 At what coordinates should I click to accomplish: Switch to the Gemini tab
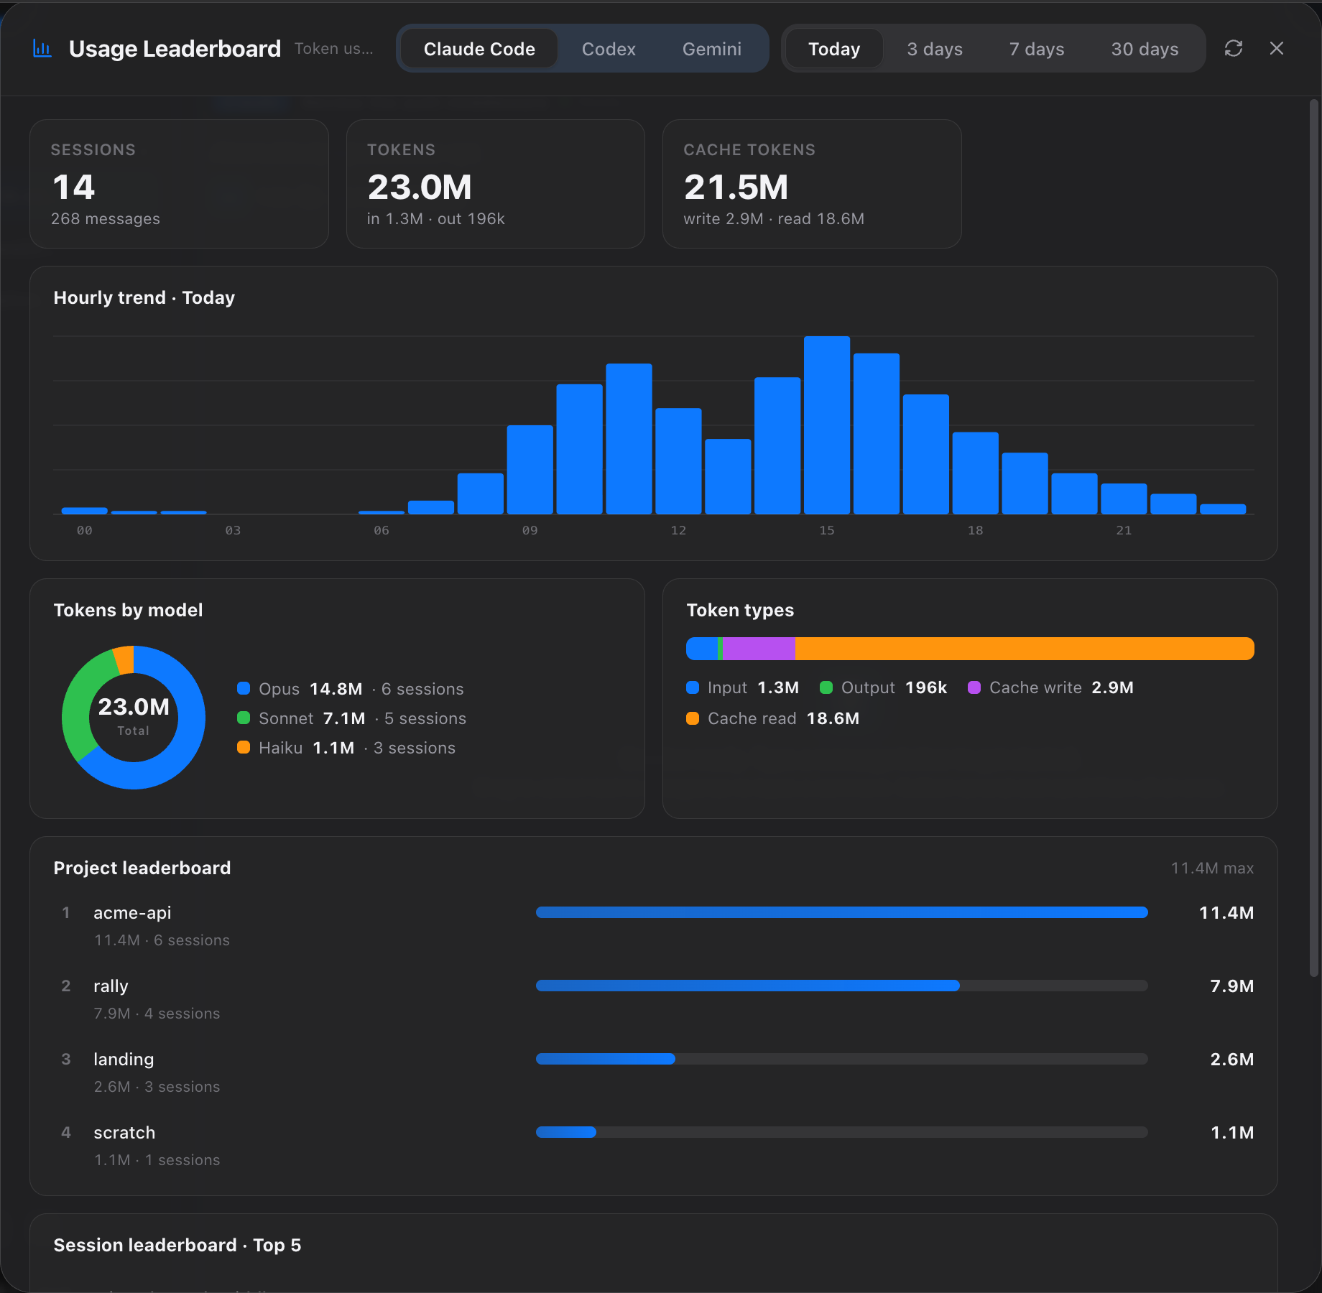(711, 49)
